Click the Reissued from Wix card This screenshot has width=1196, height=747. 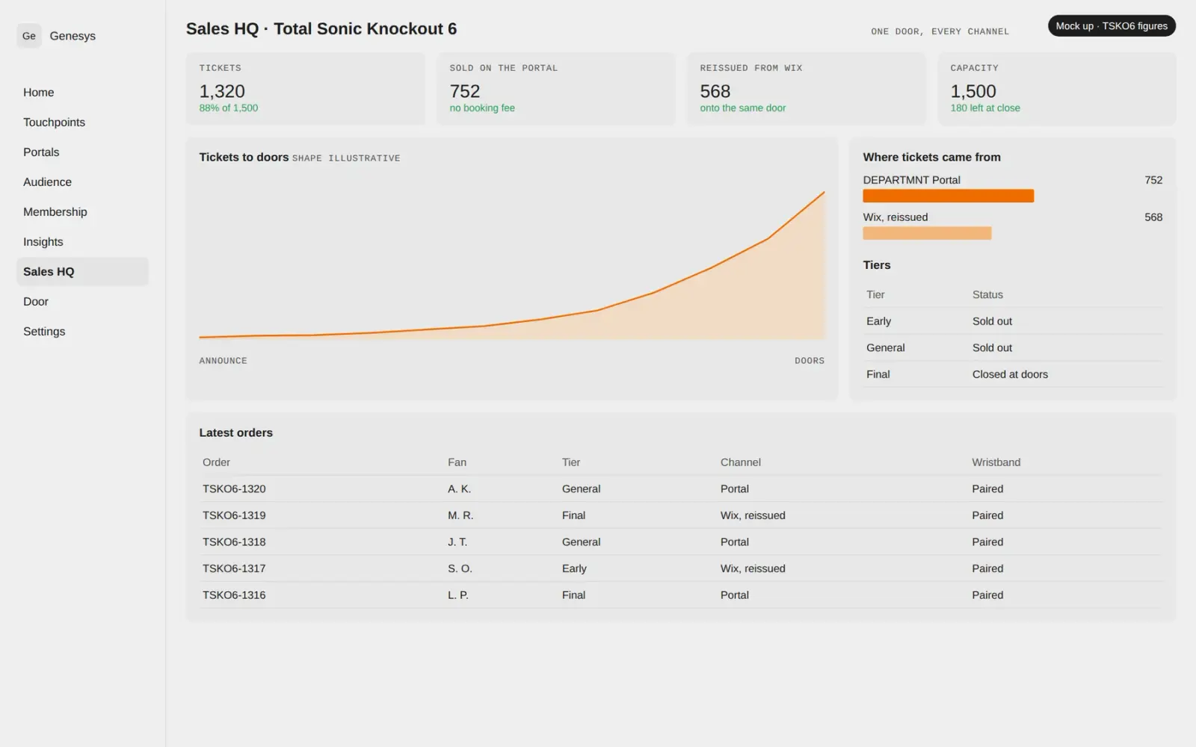806,89
